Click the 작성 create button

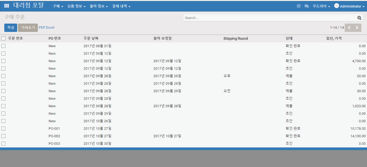pyautogui.click(x=11, y=28)
